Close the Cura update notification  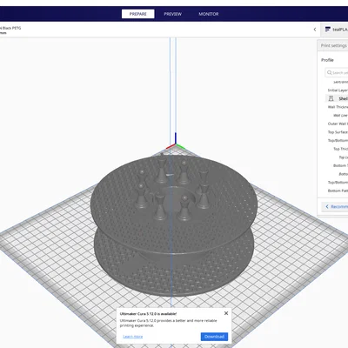[x=226, y=313]
